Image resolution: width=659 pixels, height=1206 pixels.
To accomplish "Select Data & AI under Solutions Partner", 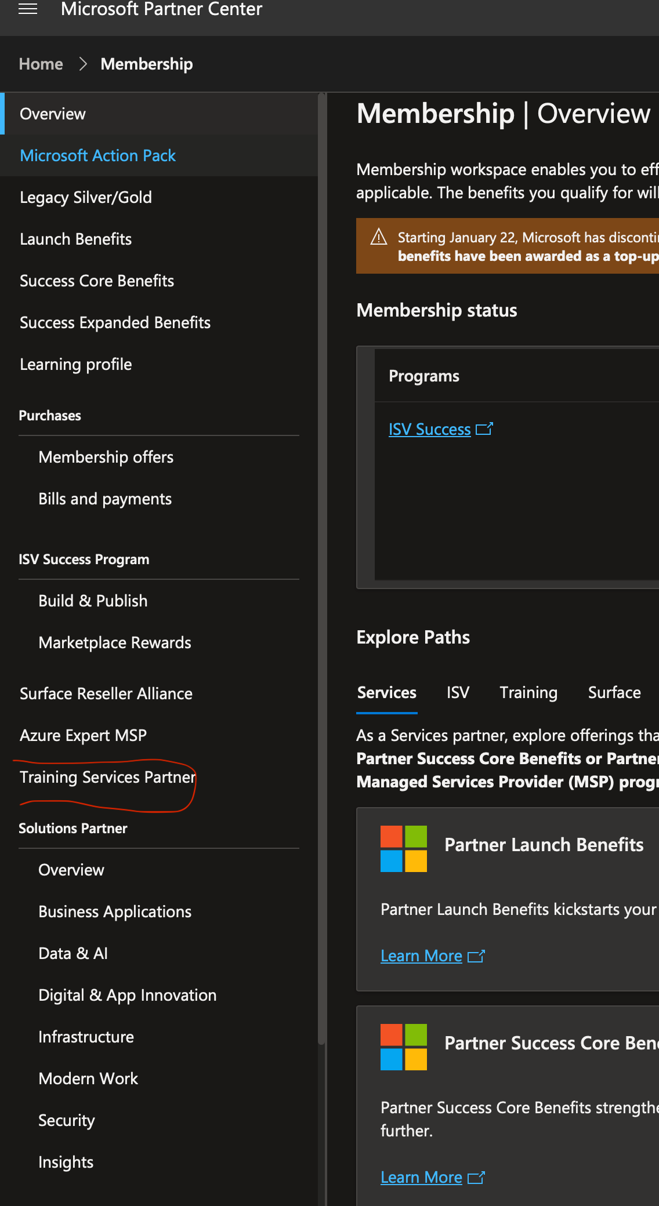I will pyautogui.click(x=73, y=953).
